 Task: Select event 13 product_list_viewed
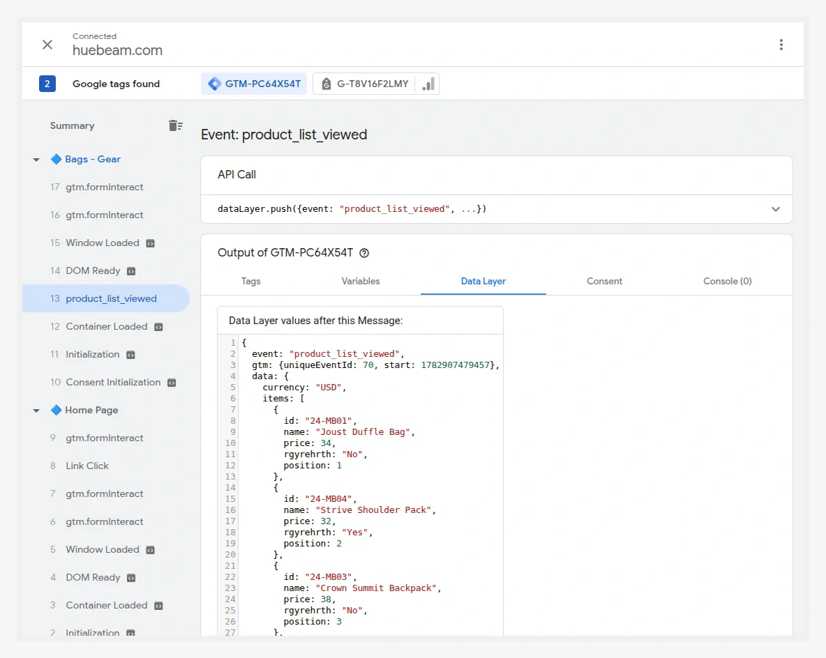[x=105, y=298]
